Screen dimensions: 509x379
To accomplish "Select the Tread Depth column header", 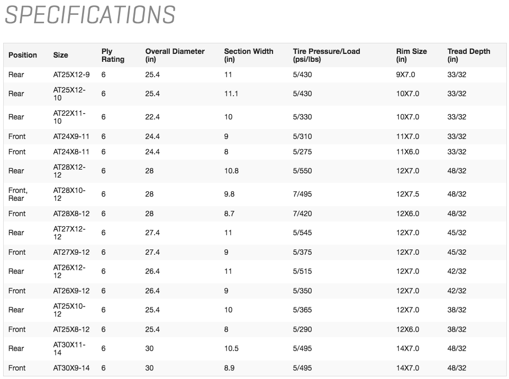I will pos(468,55).
